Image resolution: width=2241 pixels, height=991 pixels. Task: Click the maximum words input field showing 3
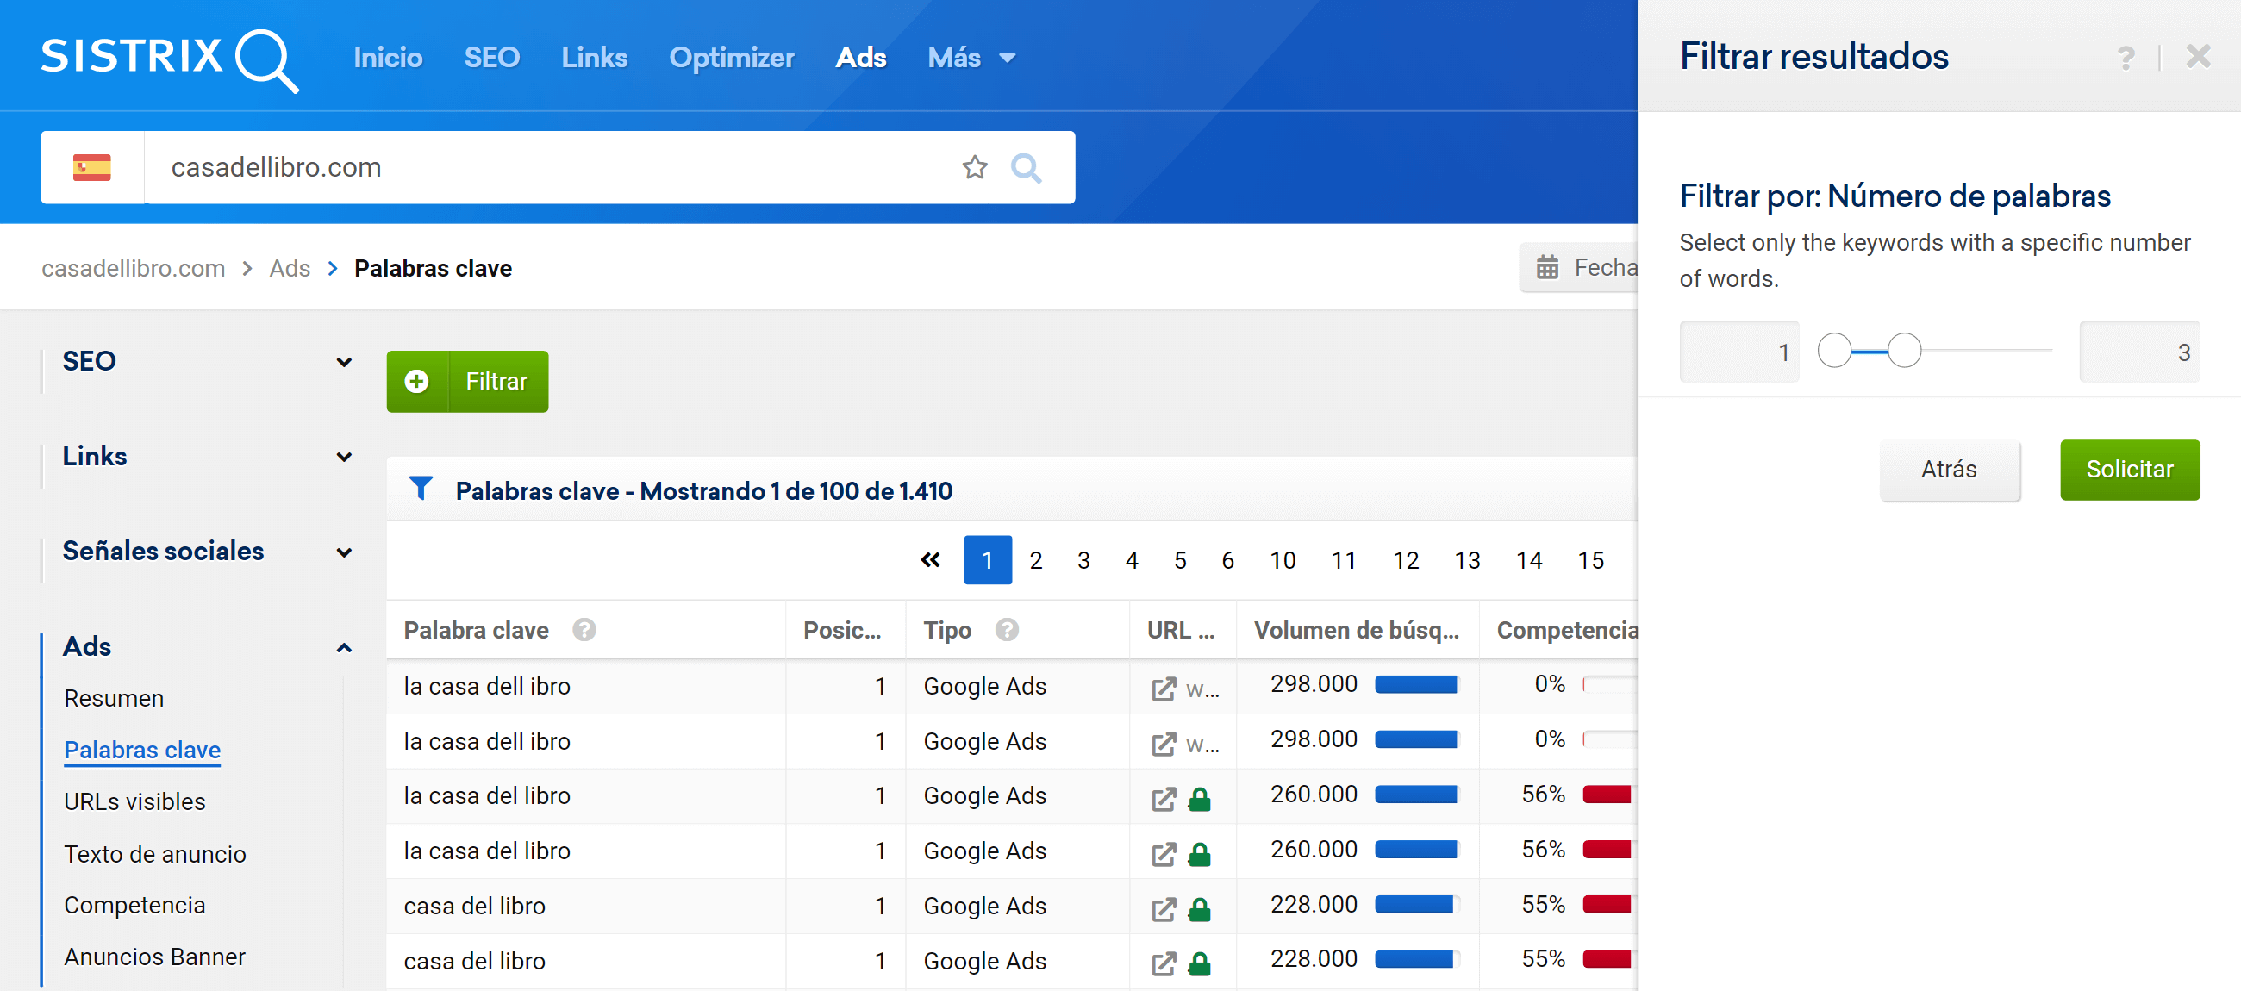tap(2138, 352)
